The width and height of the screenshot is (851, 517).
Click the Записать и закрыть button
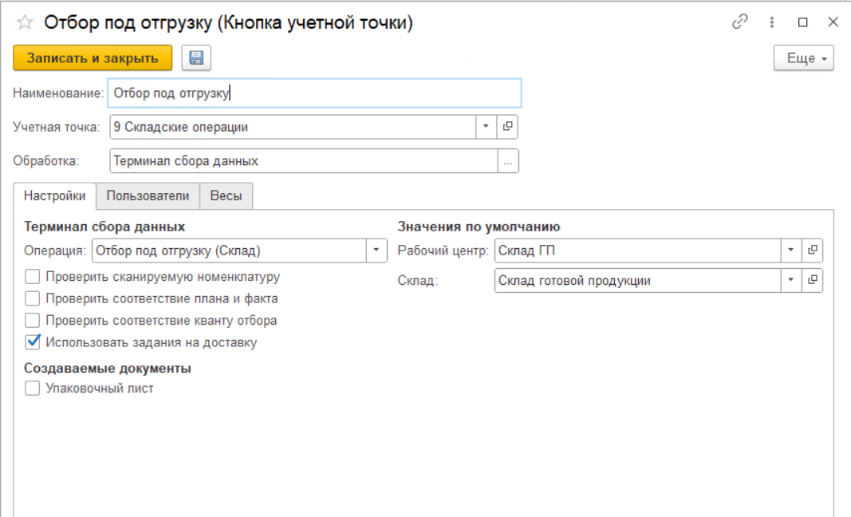(93, 58)
